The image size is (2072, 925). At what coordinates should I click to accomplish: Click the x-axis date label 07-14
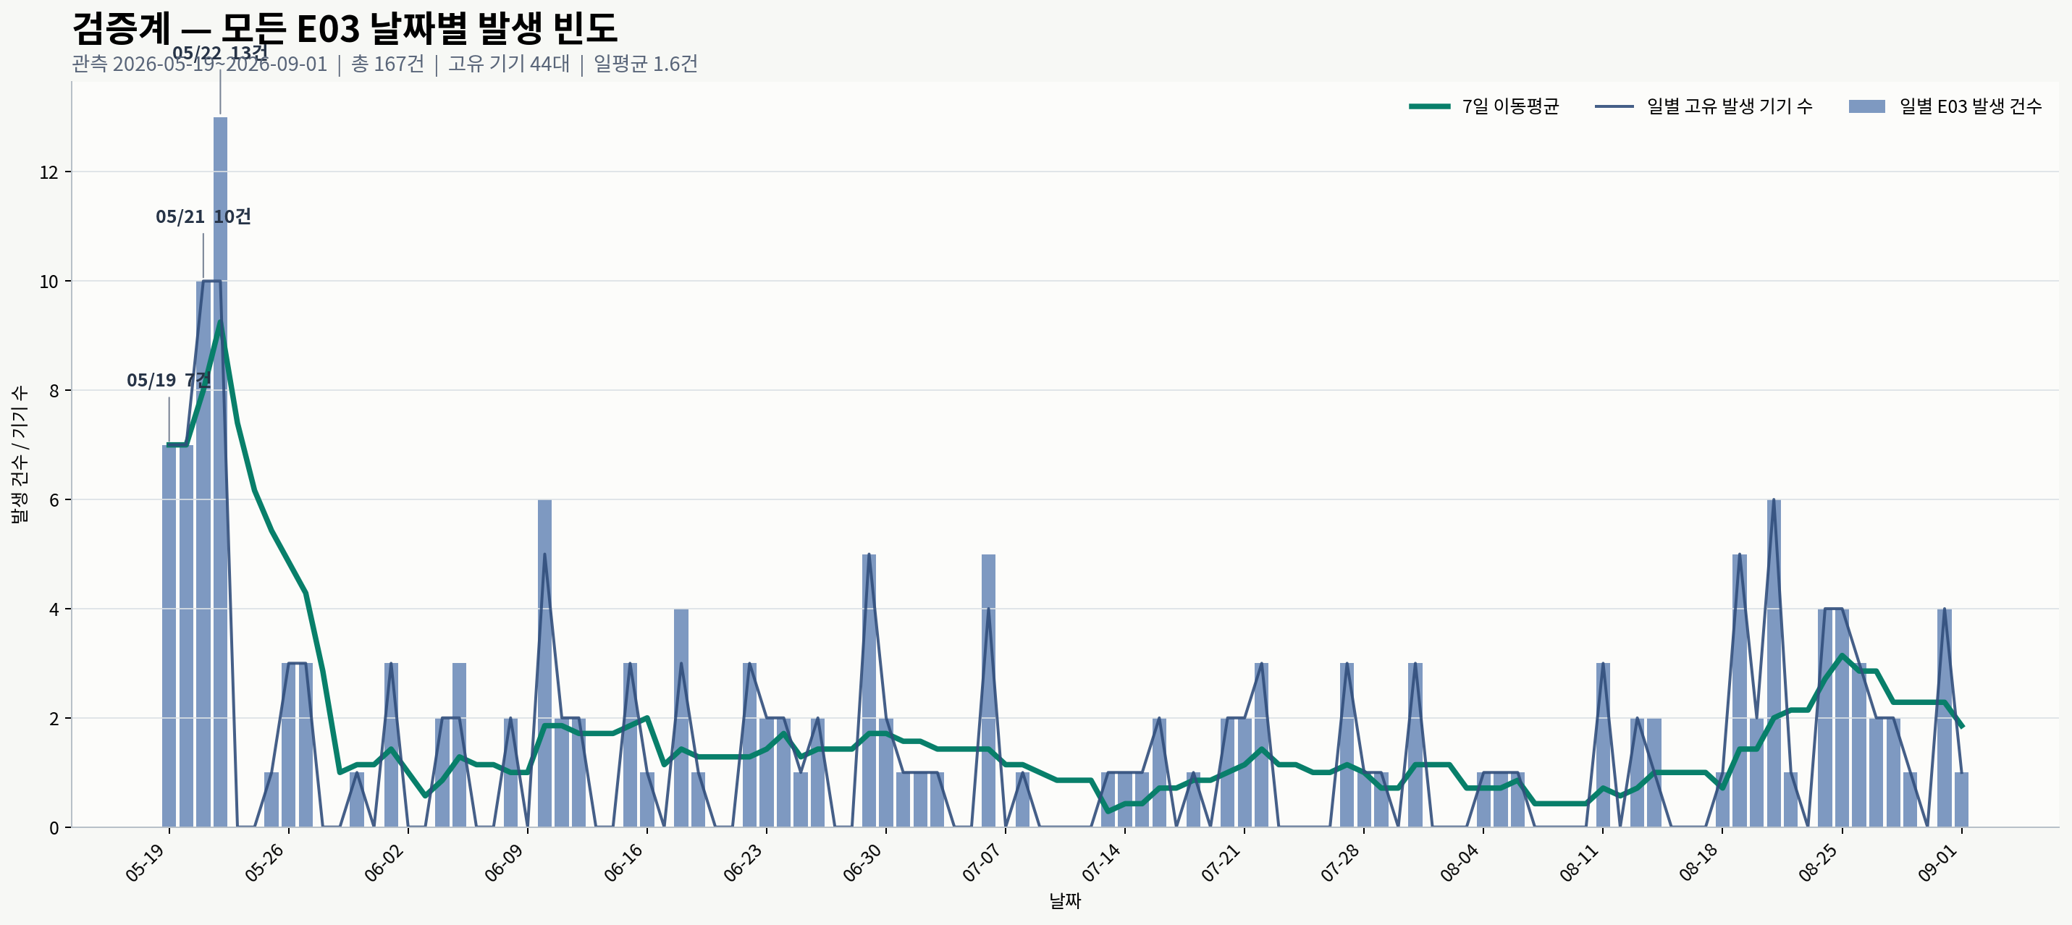click(x=1102, y=862)
